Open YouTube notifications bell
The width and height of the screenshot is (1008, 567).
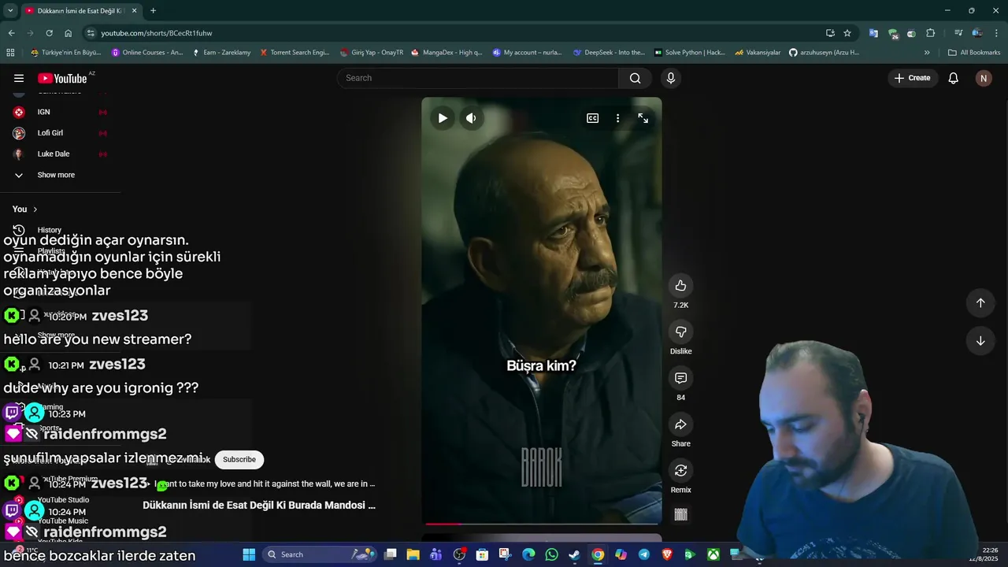point(954,78)
